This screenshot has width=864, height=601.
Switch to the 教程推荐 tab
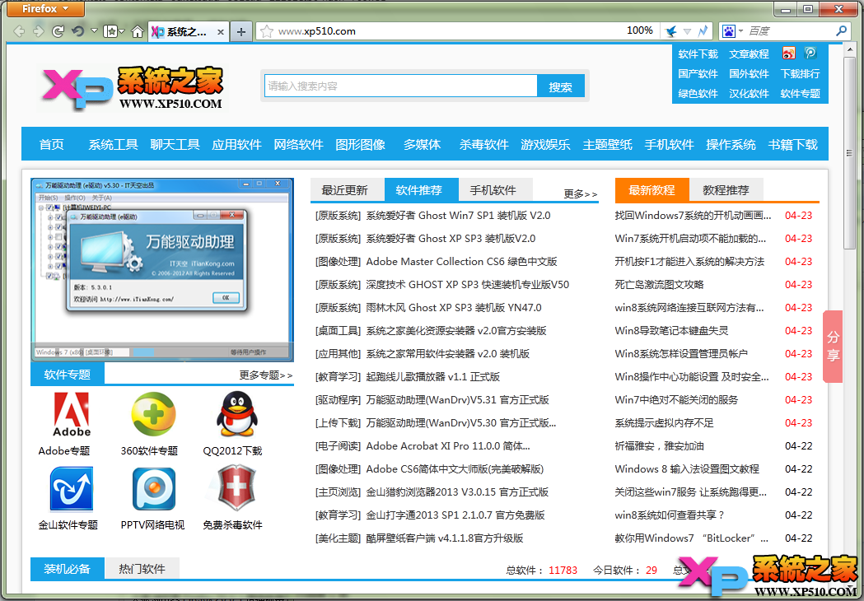coord(726,190)
